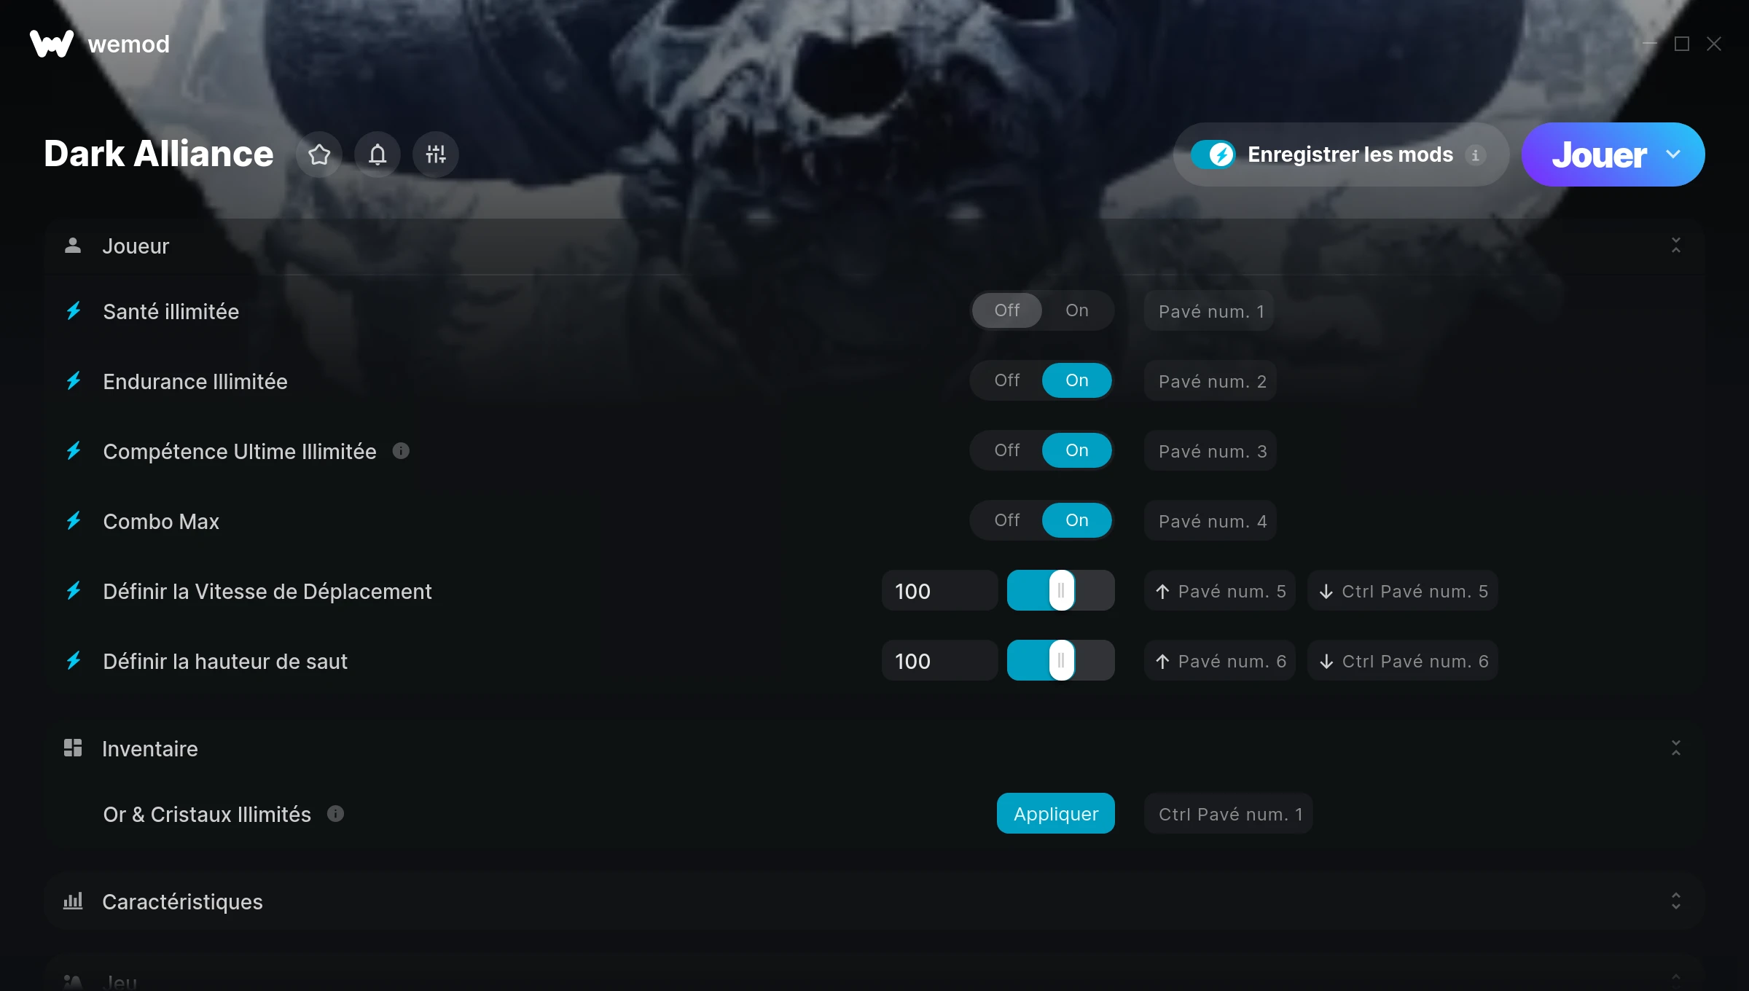1749x991 pixels.
Task: Turn off Endurance Illimitée
Action: tap(1007, 380)
